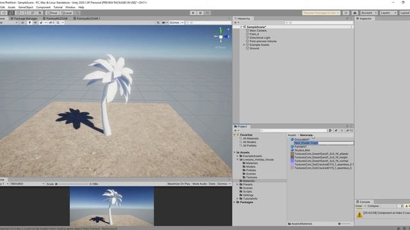
Task: Select Main Camera in Hierarchy
Action: coord(258,31)
